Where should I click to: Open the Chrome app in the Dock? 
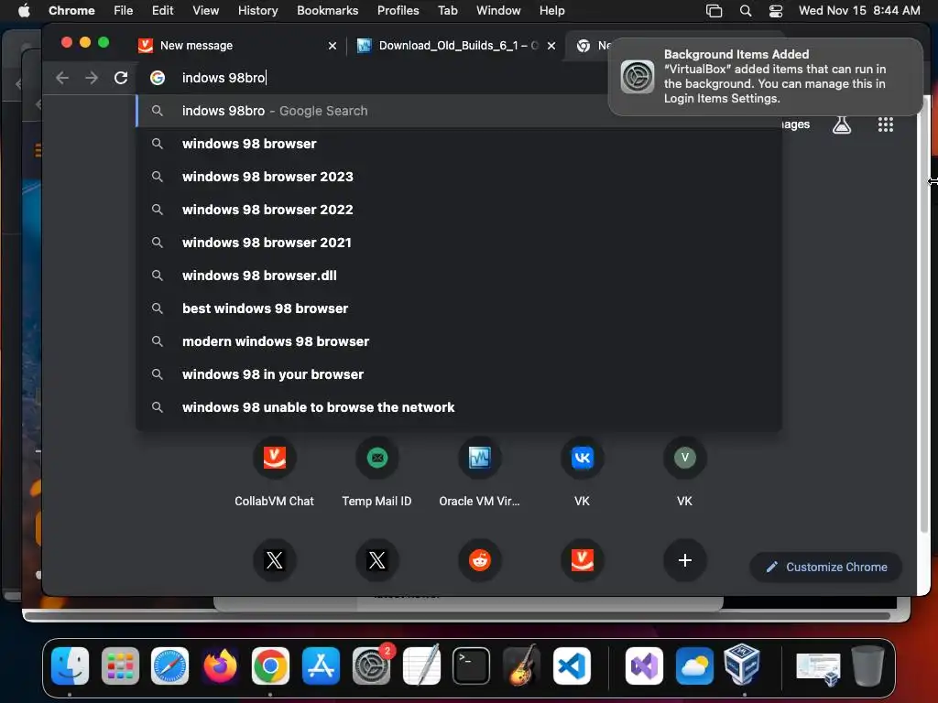pyautogui.click(x=270, y=665)
